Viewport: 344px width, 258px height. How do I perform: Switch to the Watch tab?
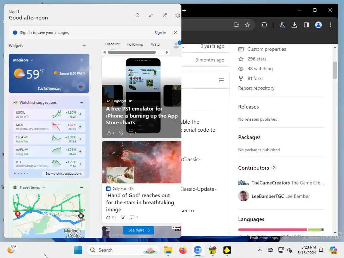coord(156,44)
